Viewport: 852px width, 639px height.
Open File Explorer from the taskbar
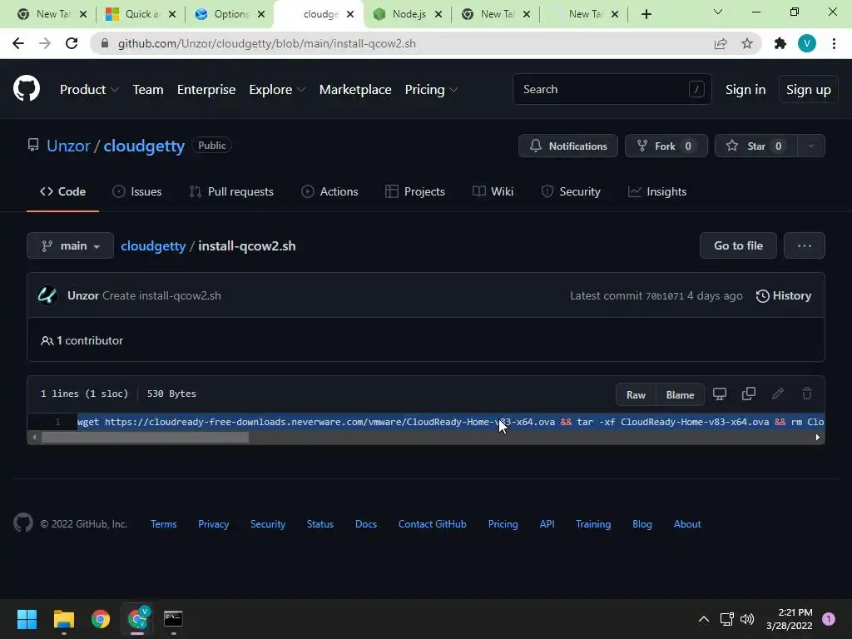[63, 619]
